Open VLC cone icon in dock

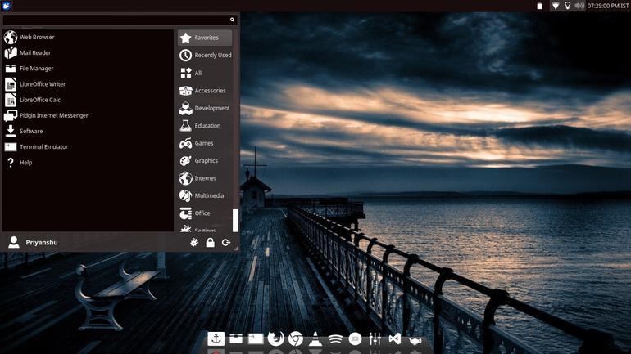(x=315, y=338)
